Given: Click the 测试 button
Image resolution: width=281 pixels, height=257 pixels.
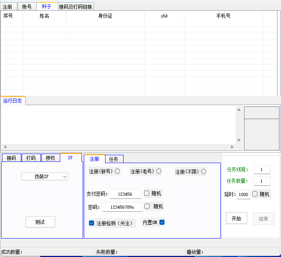Looking at the screenshot, I should coord(40,222).
